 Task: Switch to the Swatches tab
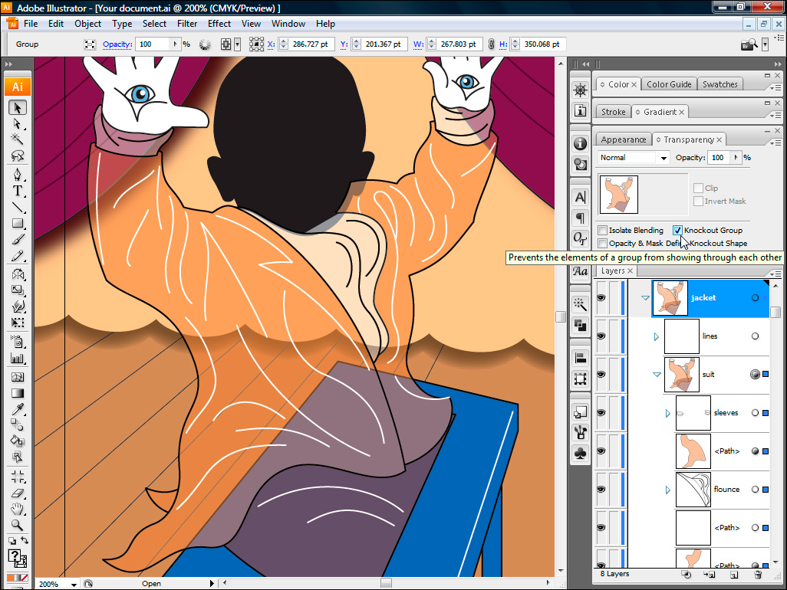[719, 84]
